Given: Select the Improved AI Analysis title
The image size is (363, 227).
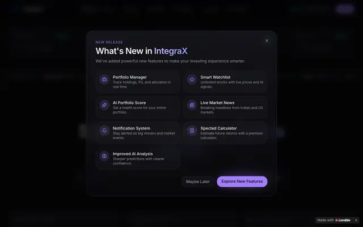Looking at the screenshot, I should click(x=133, y=154).
